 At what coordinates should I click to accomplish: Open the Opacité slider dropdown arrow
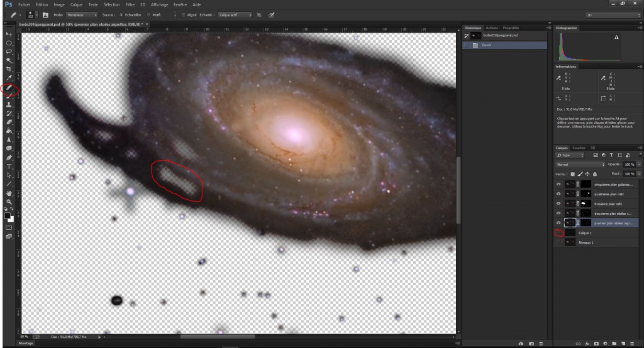click(639, 164)
